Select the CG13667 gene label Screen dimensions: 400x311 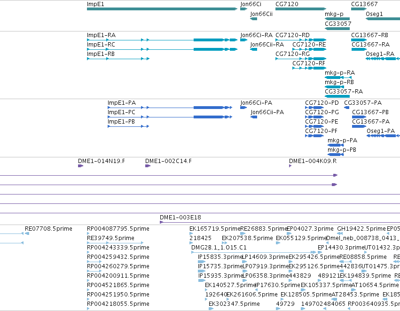(x=364, y=4)
